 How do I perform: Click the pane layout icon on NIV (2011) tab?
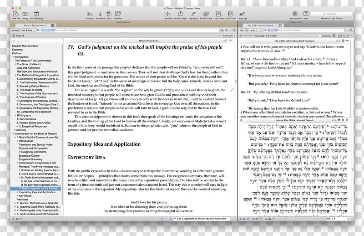pos(280,26)
